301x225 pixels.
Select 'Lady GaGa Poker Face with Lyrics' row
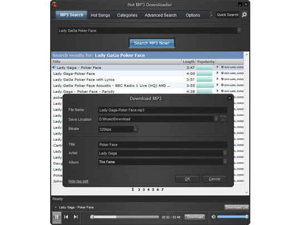(147, 79)
